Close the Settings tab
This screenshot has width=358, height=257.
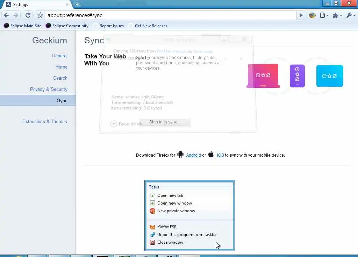(x=67, y=4)
